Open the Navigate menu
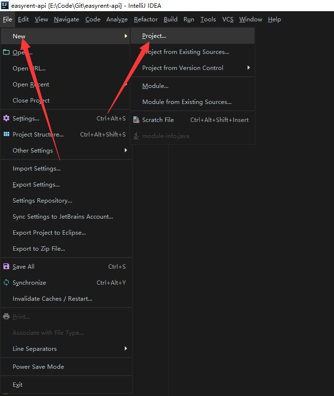The image size is (334, 396). point(67,19)
